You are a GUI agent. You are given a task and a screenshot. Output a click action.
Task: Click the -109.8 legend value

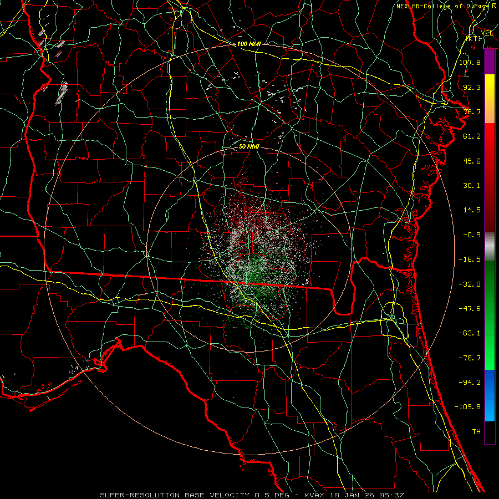(x=467, y=407)
